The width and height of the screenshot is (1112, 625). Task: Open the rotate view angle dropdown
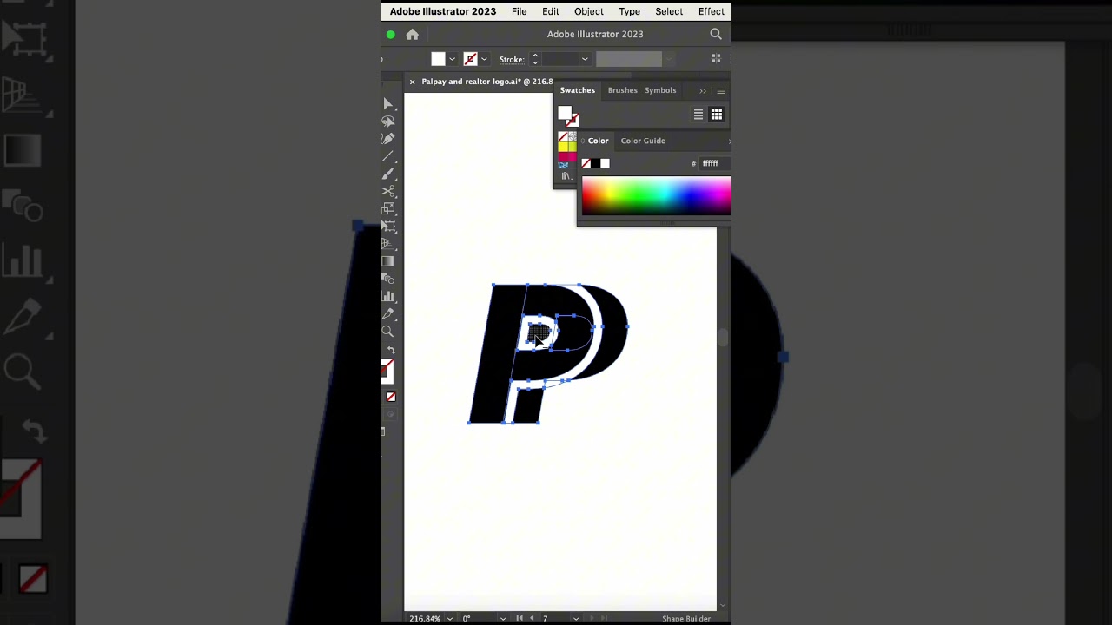click(503, 618)
